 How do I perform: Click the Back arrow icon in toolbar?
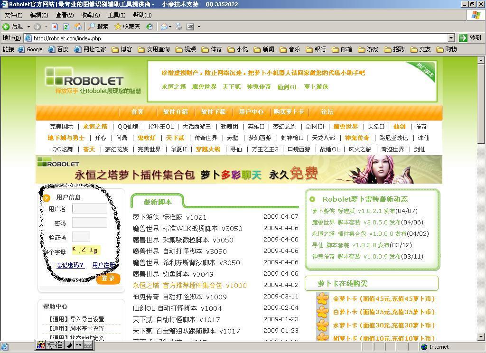pos(6,27)
